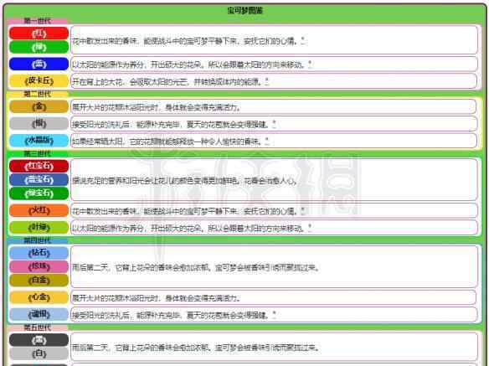
Task: Click the (心金) HeartGold version label
Action: tap(39, 297)
